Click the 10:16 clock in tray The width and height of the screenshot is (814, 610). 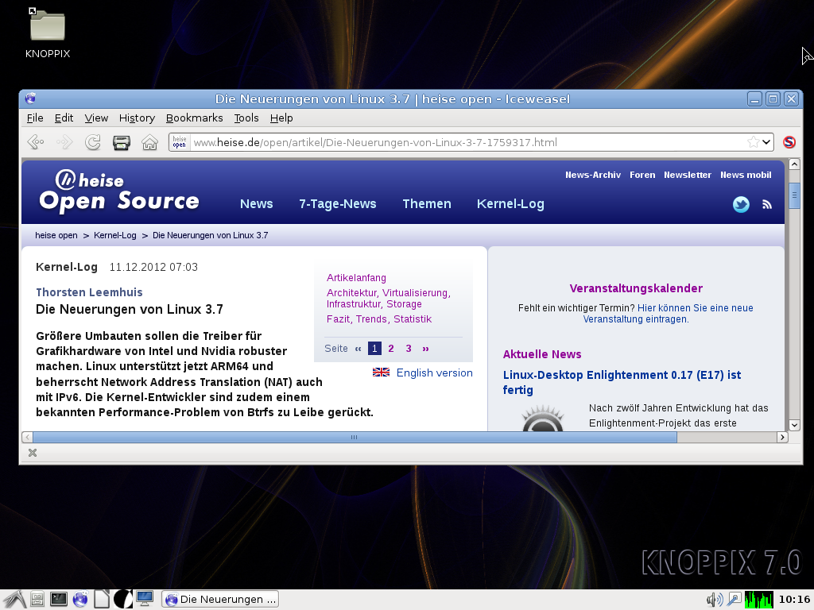[794, 600]
